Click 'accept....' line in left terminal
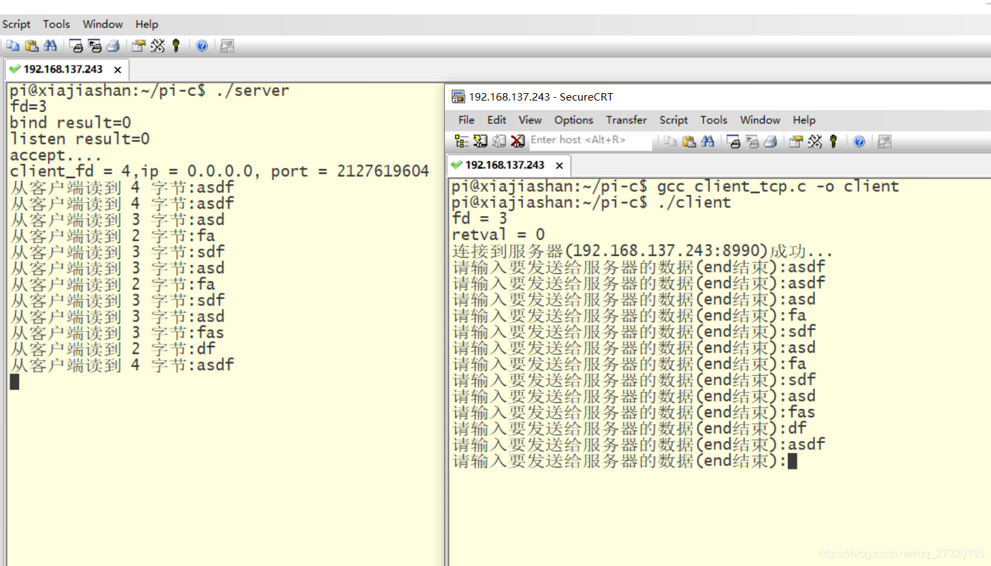The image size is (991, 566). 56,155
